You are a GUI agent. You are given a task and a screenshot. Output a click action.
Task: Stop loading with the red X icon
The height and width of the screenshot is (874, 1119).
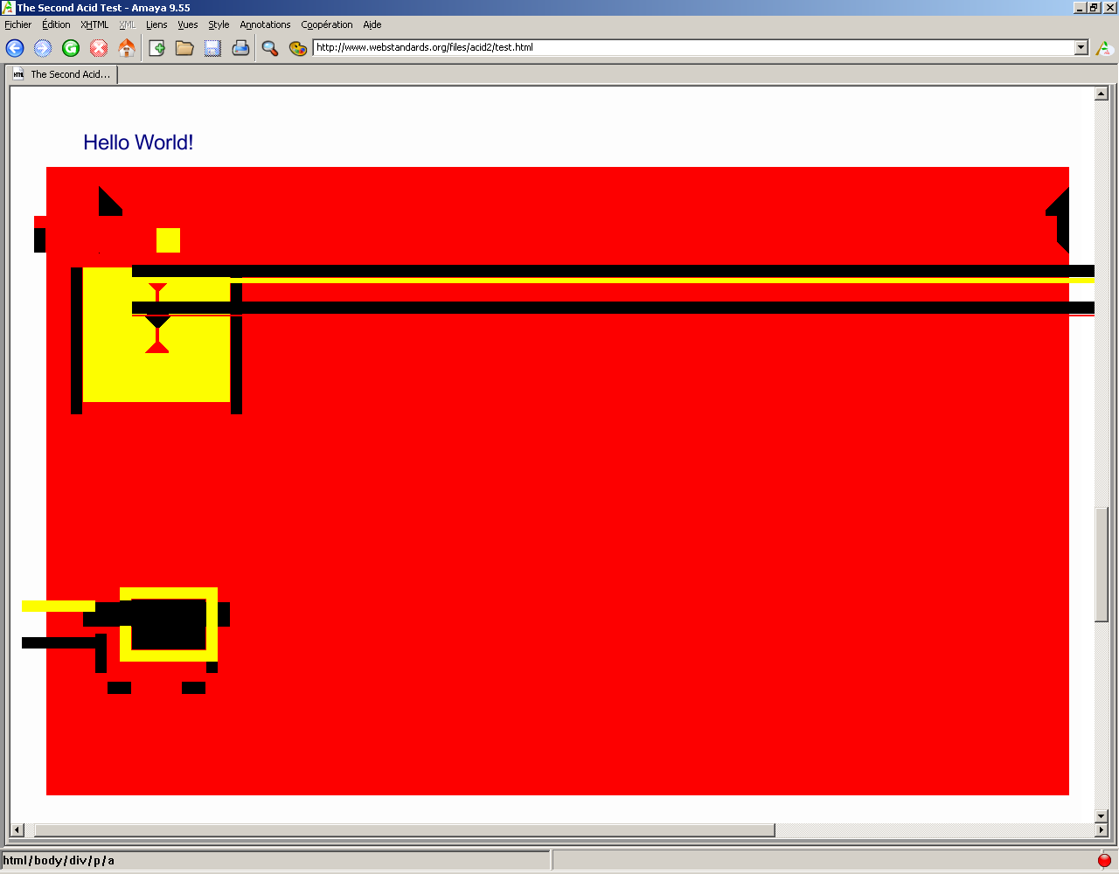(x=99, y=48)
